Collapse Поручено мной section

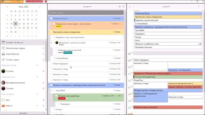37,65
